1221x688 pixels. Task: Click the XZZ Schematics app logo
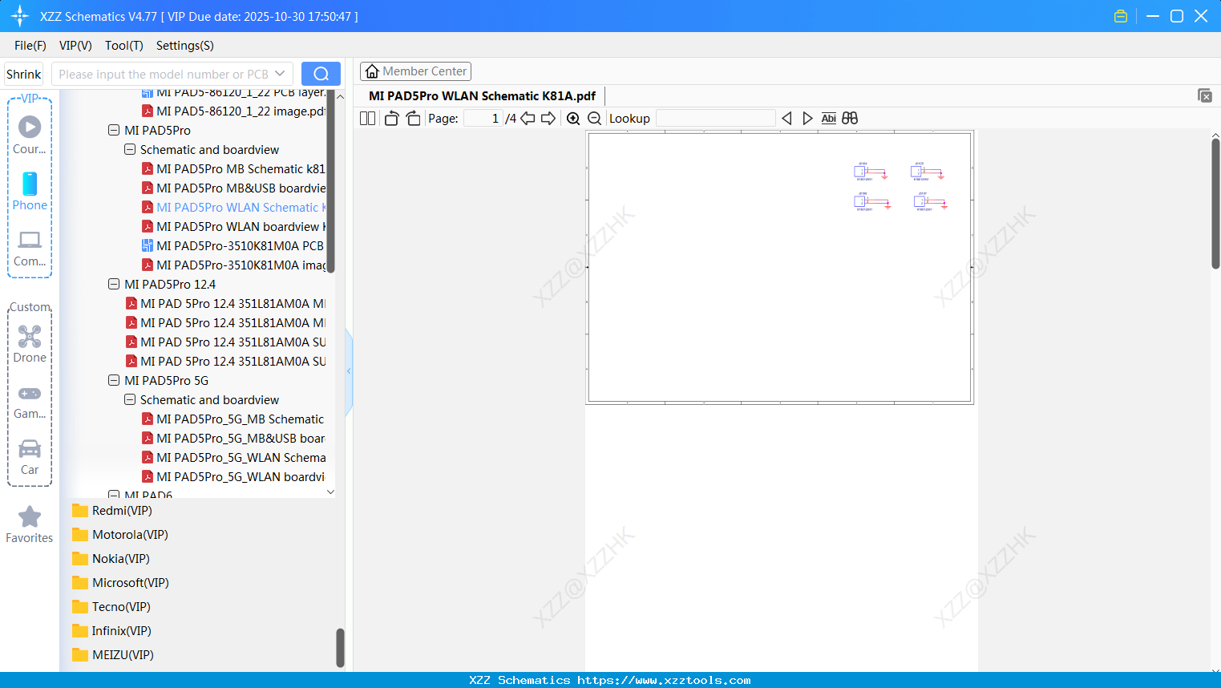tap(20, 16)
